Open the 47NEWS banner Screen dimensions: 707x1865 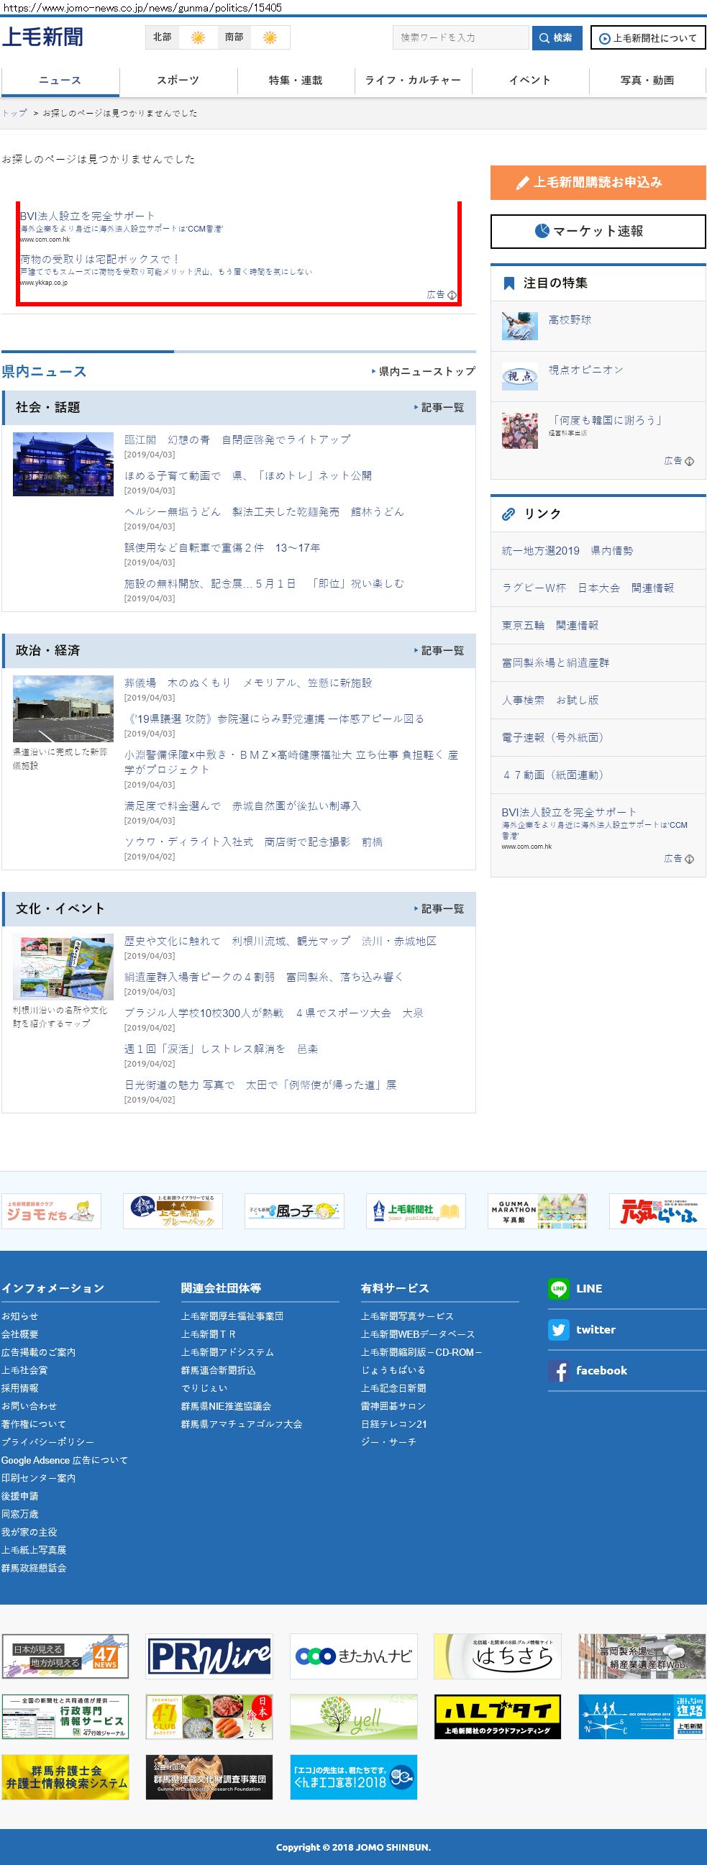coord(65,1656)
